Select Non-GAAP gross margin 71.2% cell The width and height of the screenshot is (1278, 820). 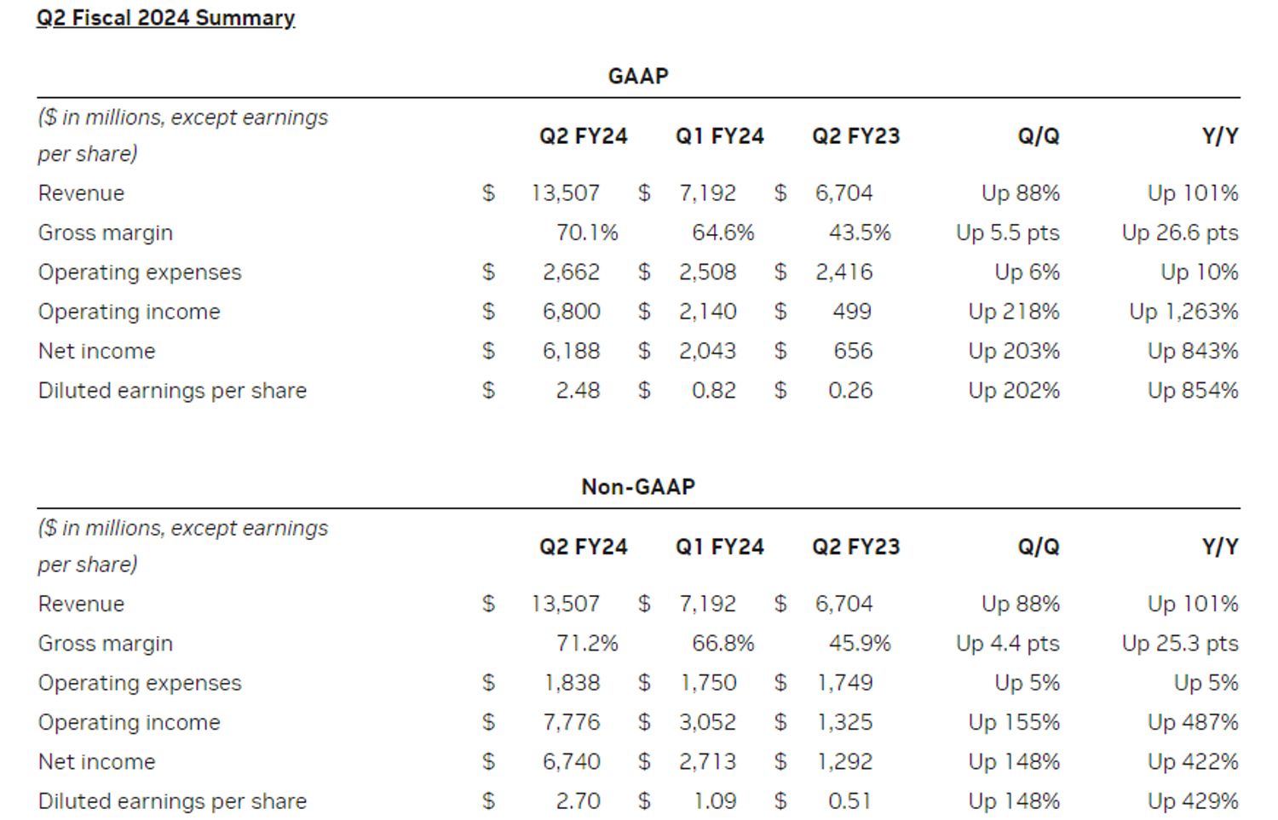[x=587, y=643]
